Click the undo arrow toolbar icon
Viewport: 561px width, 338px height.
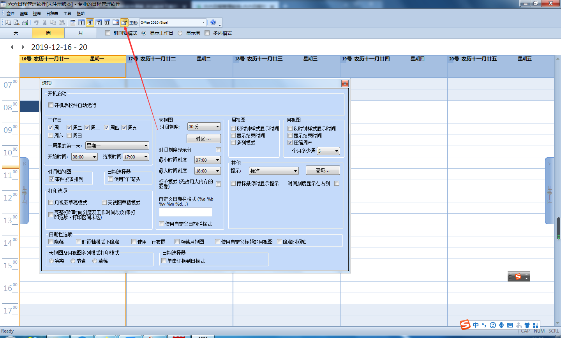point(36,23)
